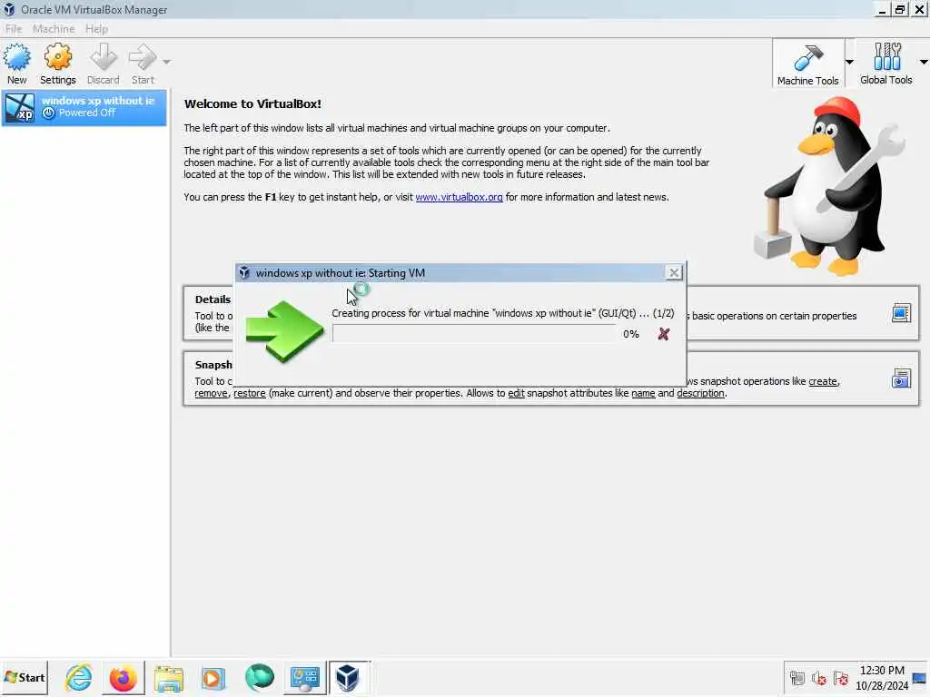
Task: Open the green sphere taskbar application
Action: point(259,677)
